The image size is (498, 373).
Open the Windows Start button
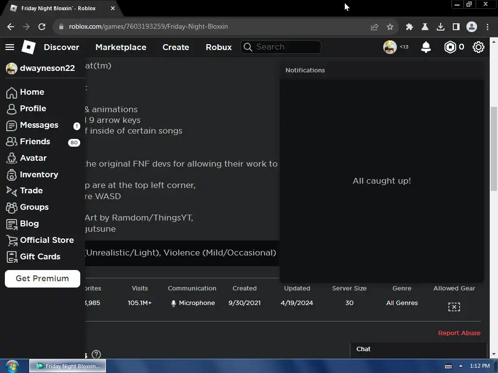(x=12, y=366)
